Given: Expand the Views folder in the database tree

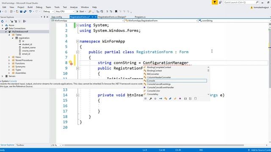Looking at the screenshot, I should tap(9, 57).
